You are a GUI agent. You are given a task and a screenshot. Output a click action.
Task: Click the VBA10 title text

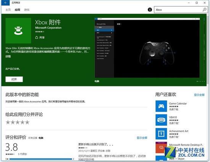click(173, 117)
